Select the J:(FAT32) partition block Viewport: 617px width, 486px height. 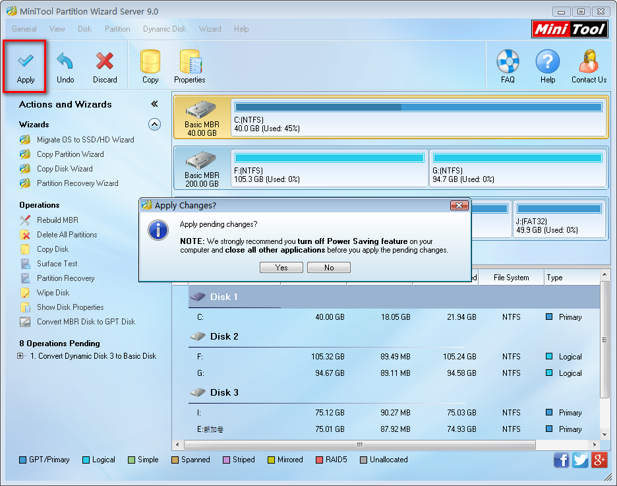(x=559, y=219)
